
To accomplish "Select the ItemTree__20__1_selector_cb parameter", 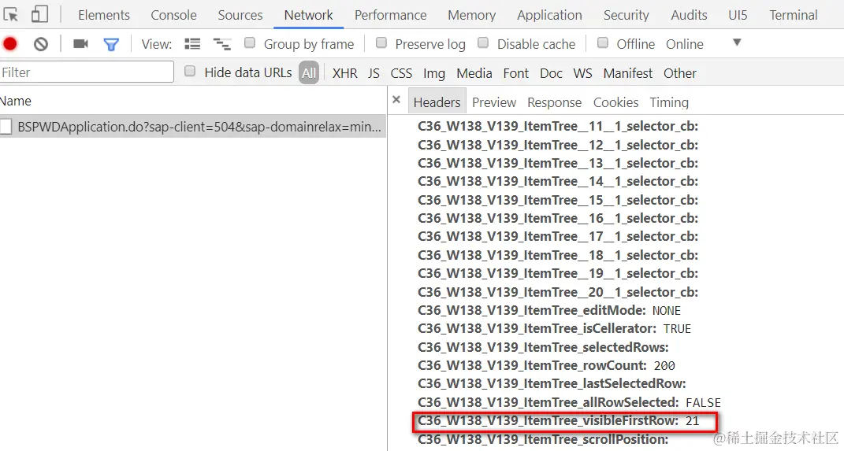I will 558,292.
